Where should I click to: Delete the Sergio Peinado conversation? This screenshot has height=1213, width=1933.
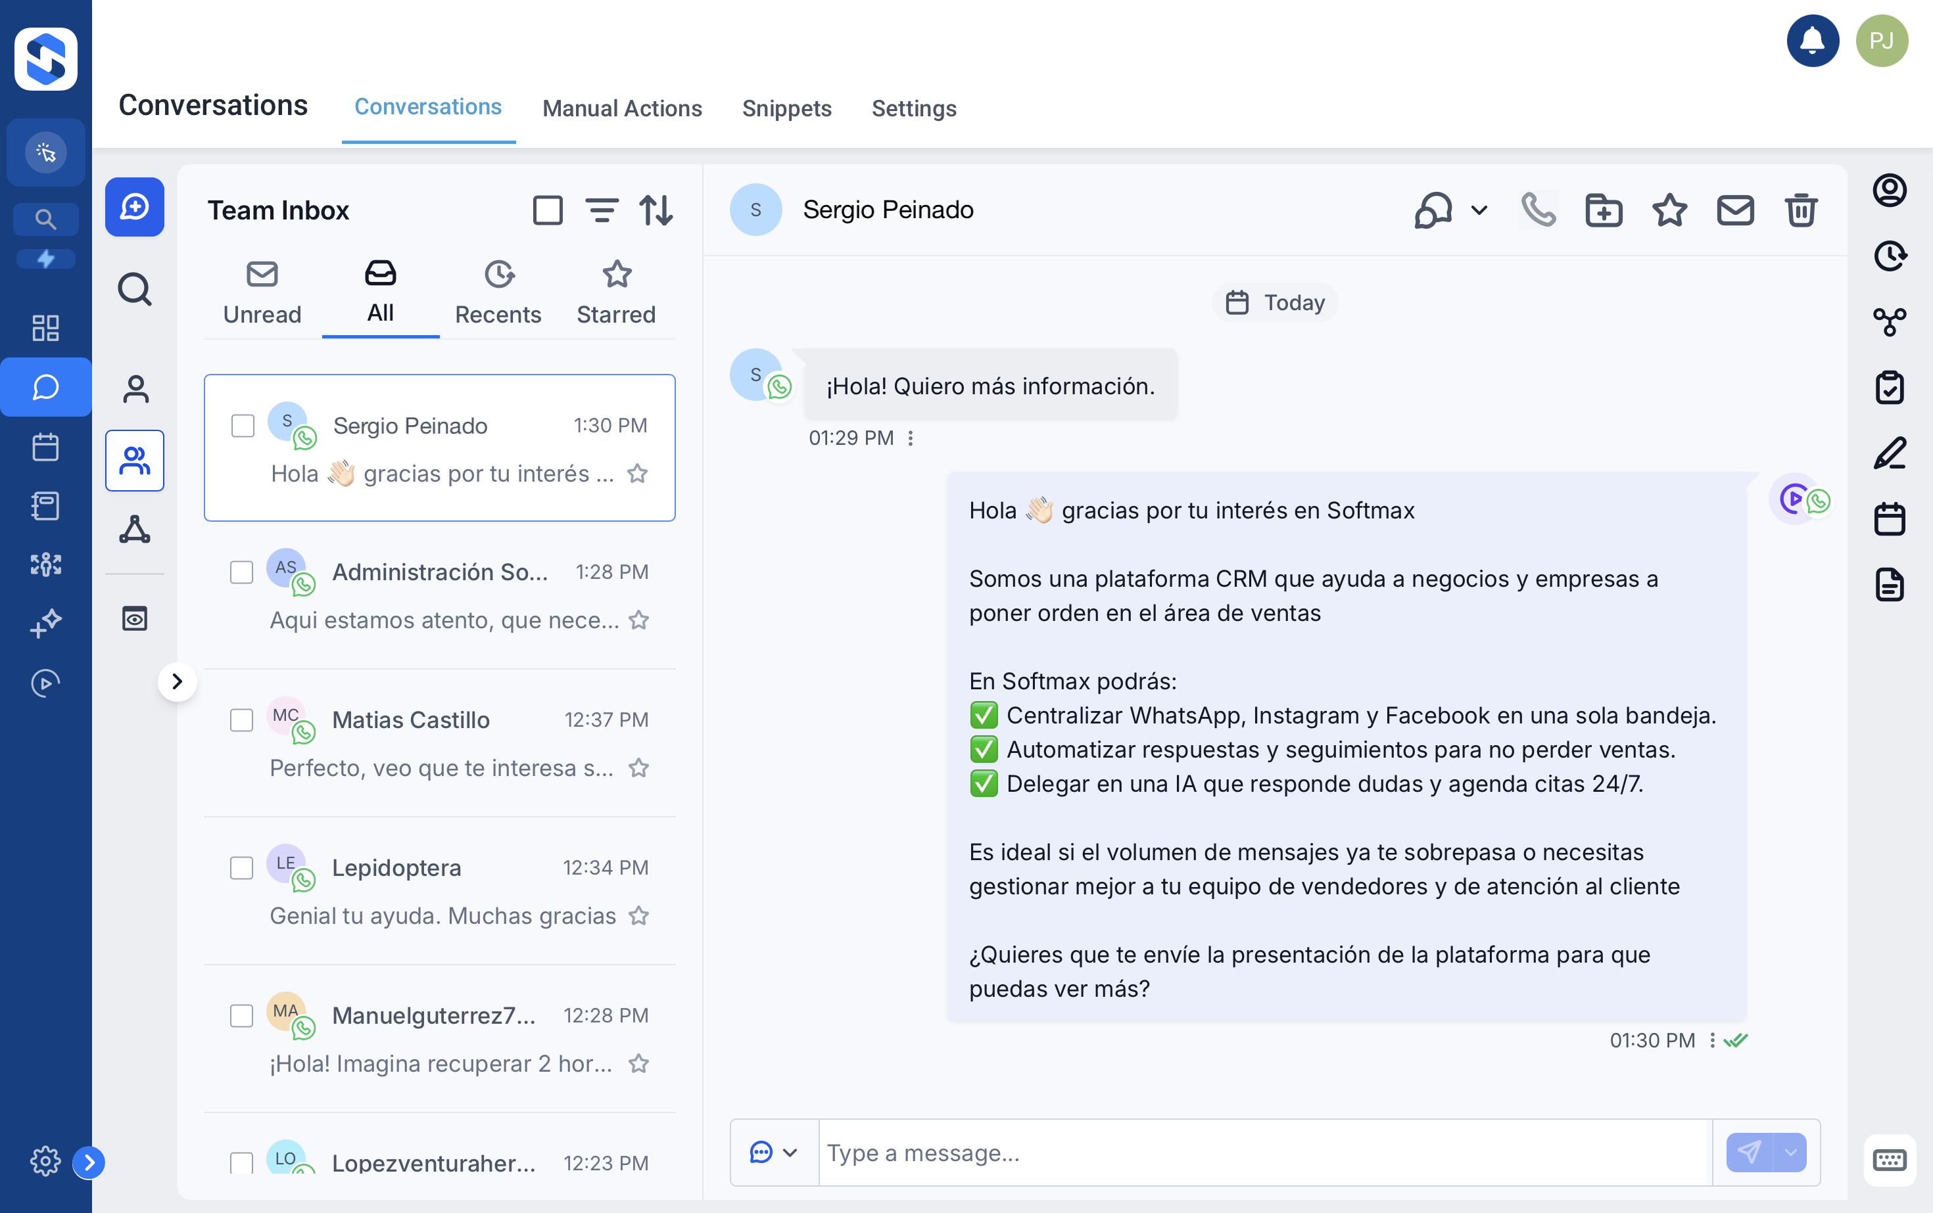[1801, 210]
